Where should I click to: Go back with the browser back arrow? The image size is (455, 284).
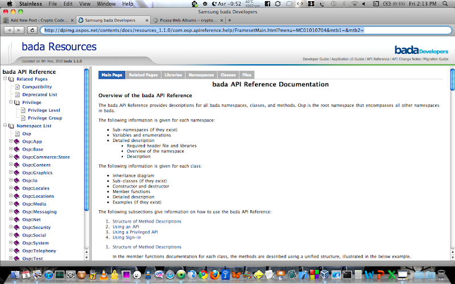point(9,30)
